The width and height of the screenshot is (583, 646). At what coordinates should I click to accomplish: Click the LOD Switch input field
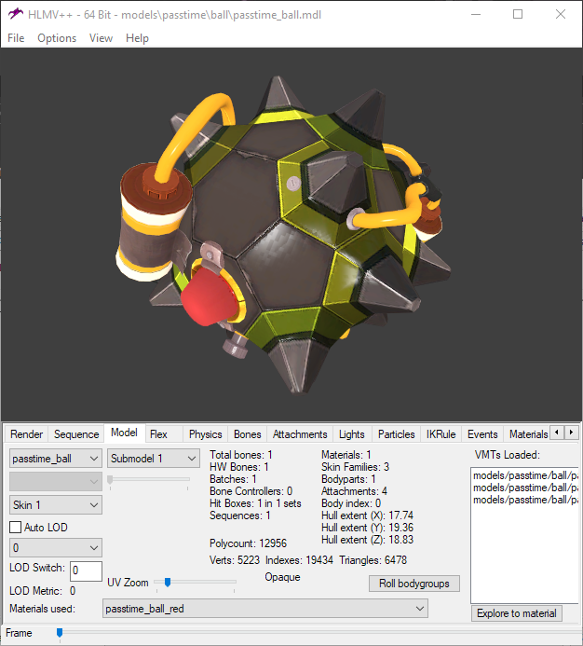[x=86, y=571]
